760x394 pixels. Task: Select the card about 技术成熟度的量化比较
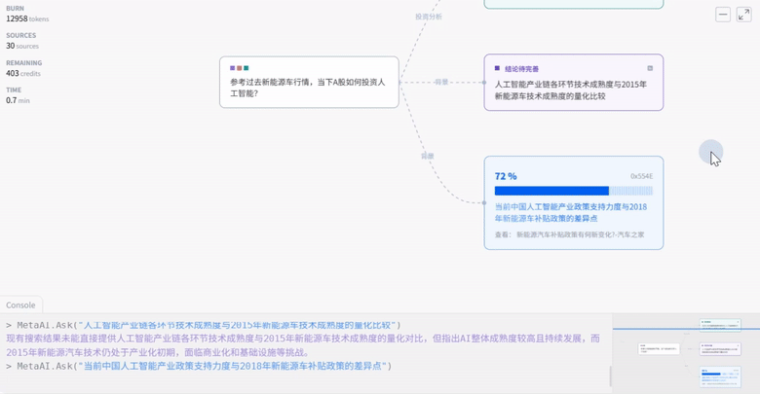573,83
